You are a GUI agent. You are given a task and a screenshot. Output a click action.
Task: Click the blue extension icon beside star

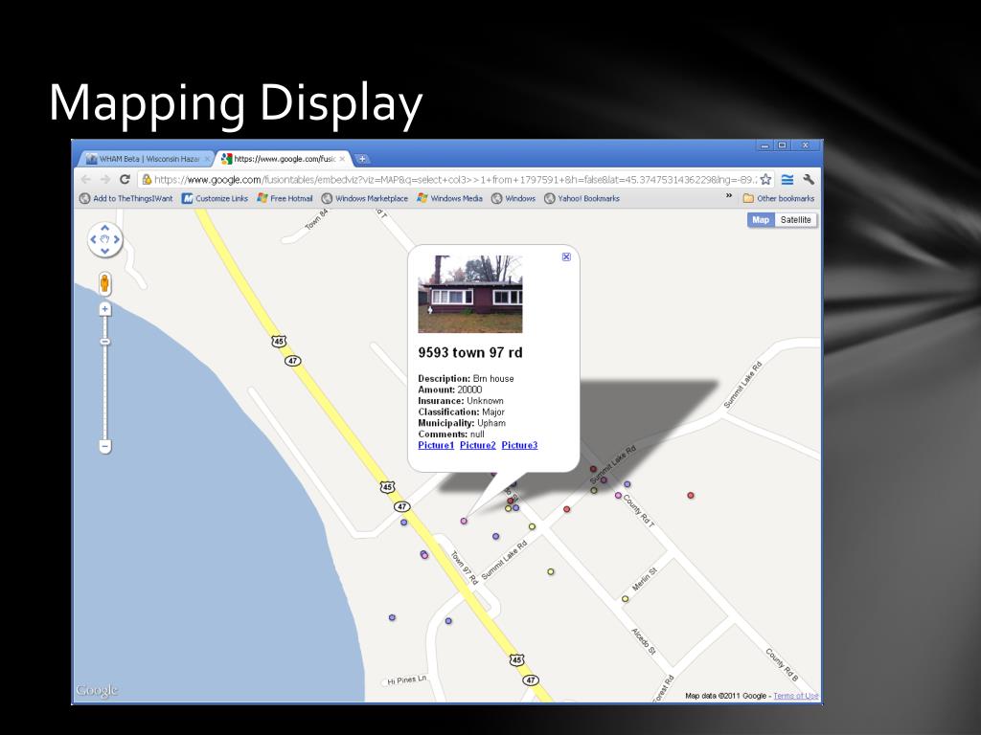click(x=787, y=179)
